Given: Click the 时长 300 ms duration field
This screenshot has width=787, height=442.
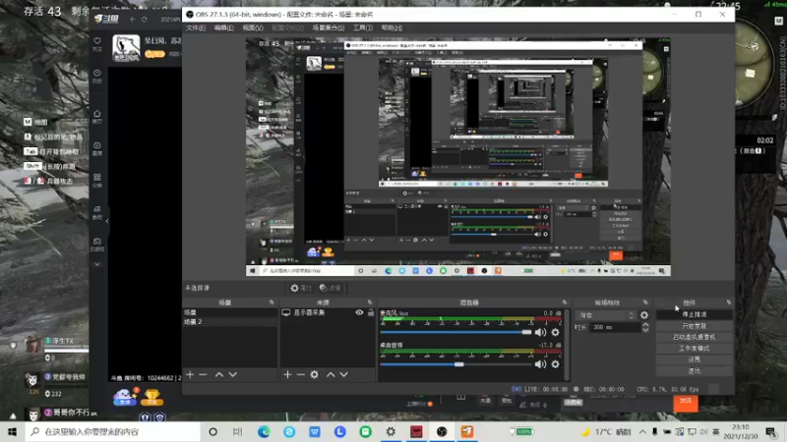Looking at the screenshot, I should coord(616,327).
